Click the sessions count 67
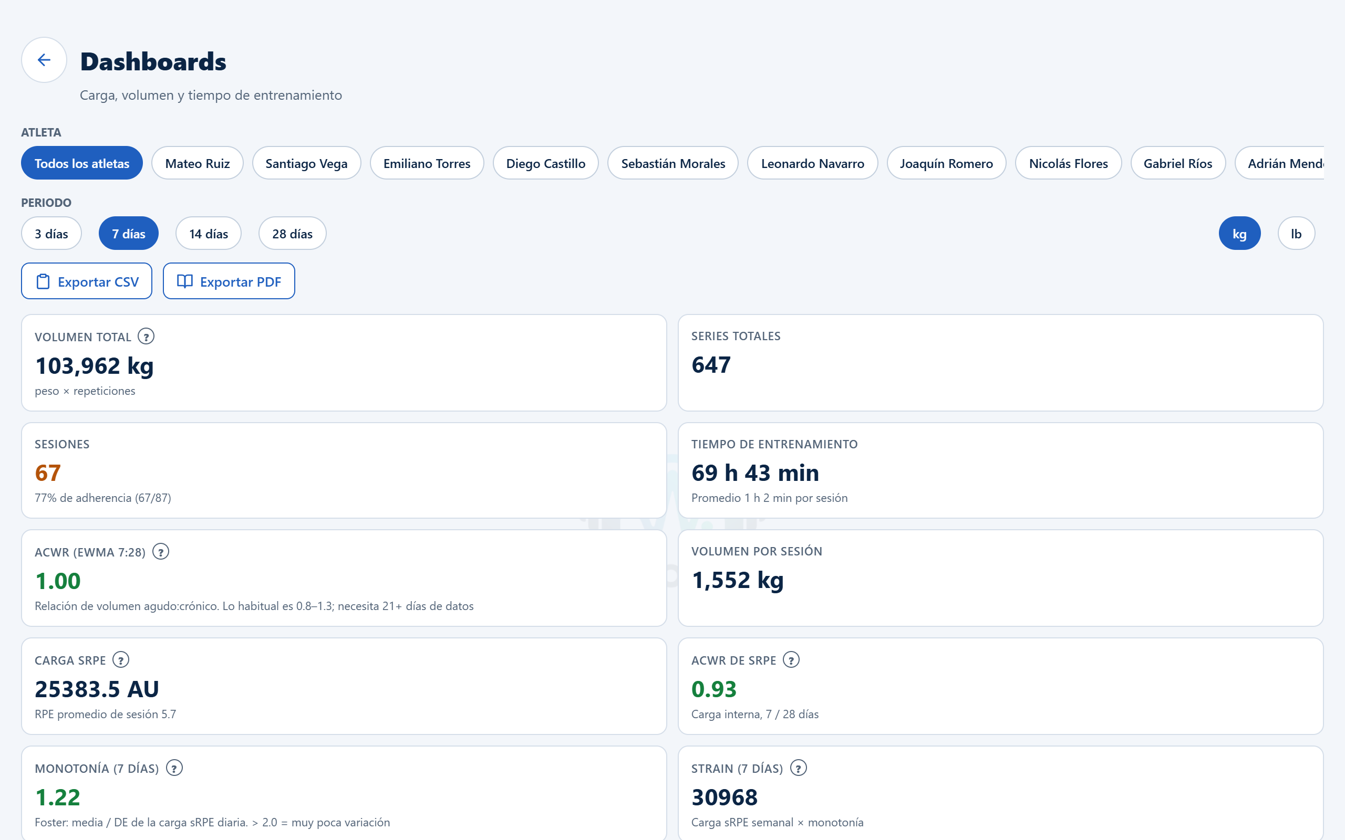Image resolution: width=1345 pixels, height=840 pixels. click(x=48, y=473)
